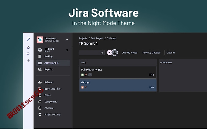
Task: Follow Projects breadcrumb link
Action: coord(83,38)
